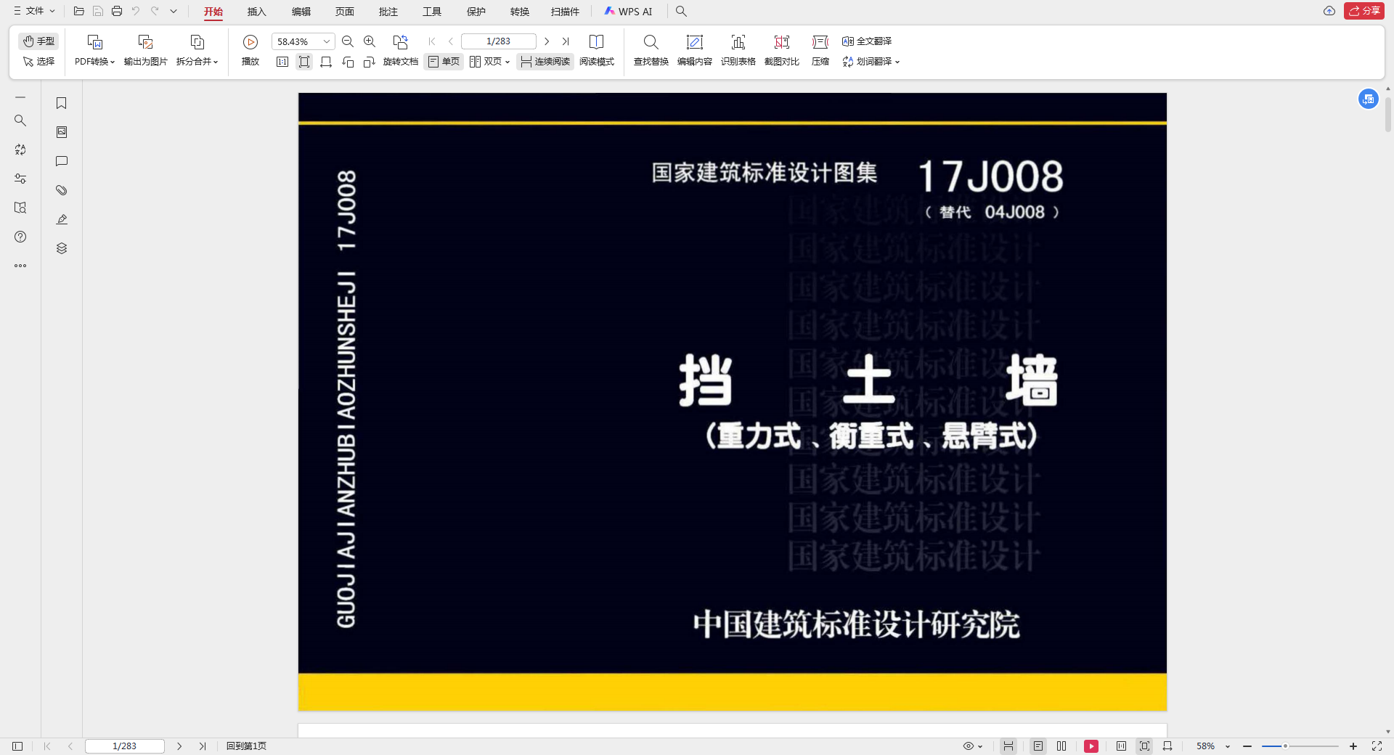Rotate the page clockwise

click(x=370, y=62)
